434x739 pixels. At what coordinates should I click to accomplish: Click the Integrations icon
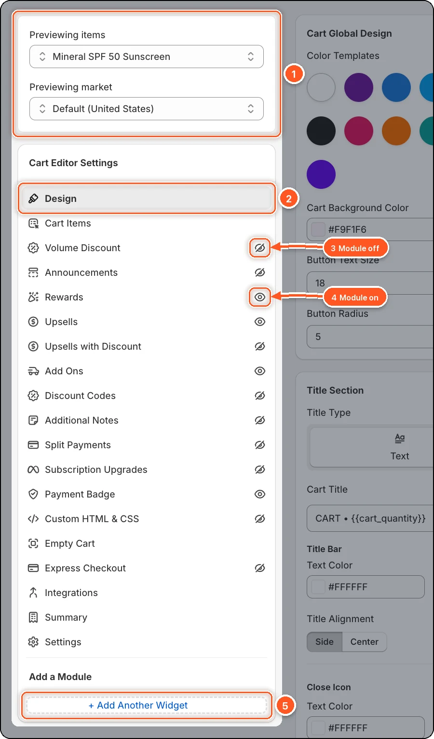pyautogui.click(x=33, y=593)
